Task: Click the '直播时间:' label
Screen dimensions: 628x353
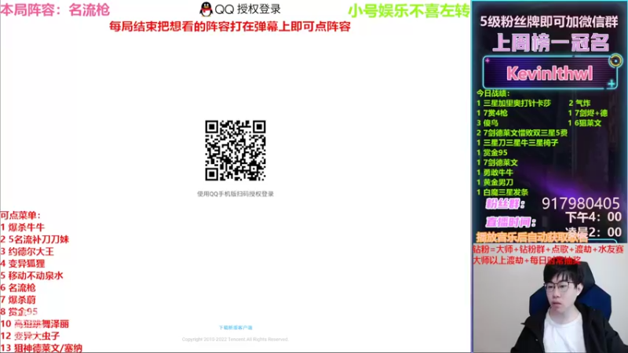Action: [511, 222]
